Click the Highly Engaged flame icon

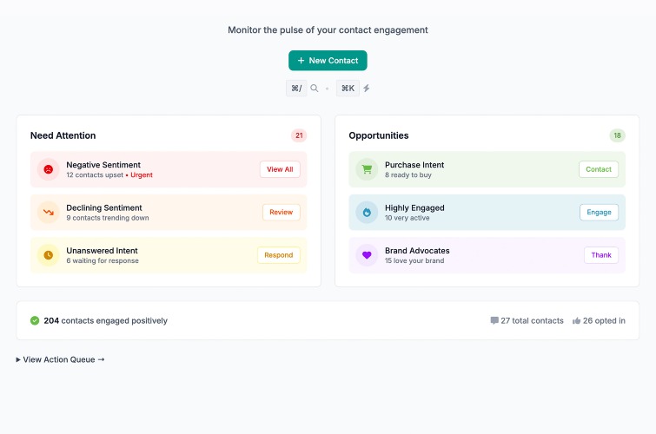(x=367, y=213)
